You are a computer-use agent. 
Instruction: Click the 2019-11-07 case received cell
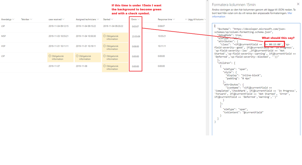(x=54, y=66)
